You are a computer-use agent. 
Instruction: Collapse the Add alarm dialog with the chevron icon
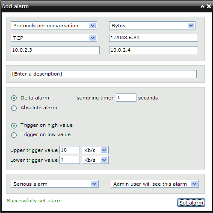202,6
